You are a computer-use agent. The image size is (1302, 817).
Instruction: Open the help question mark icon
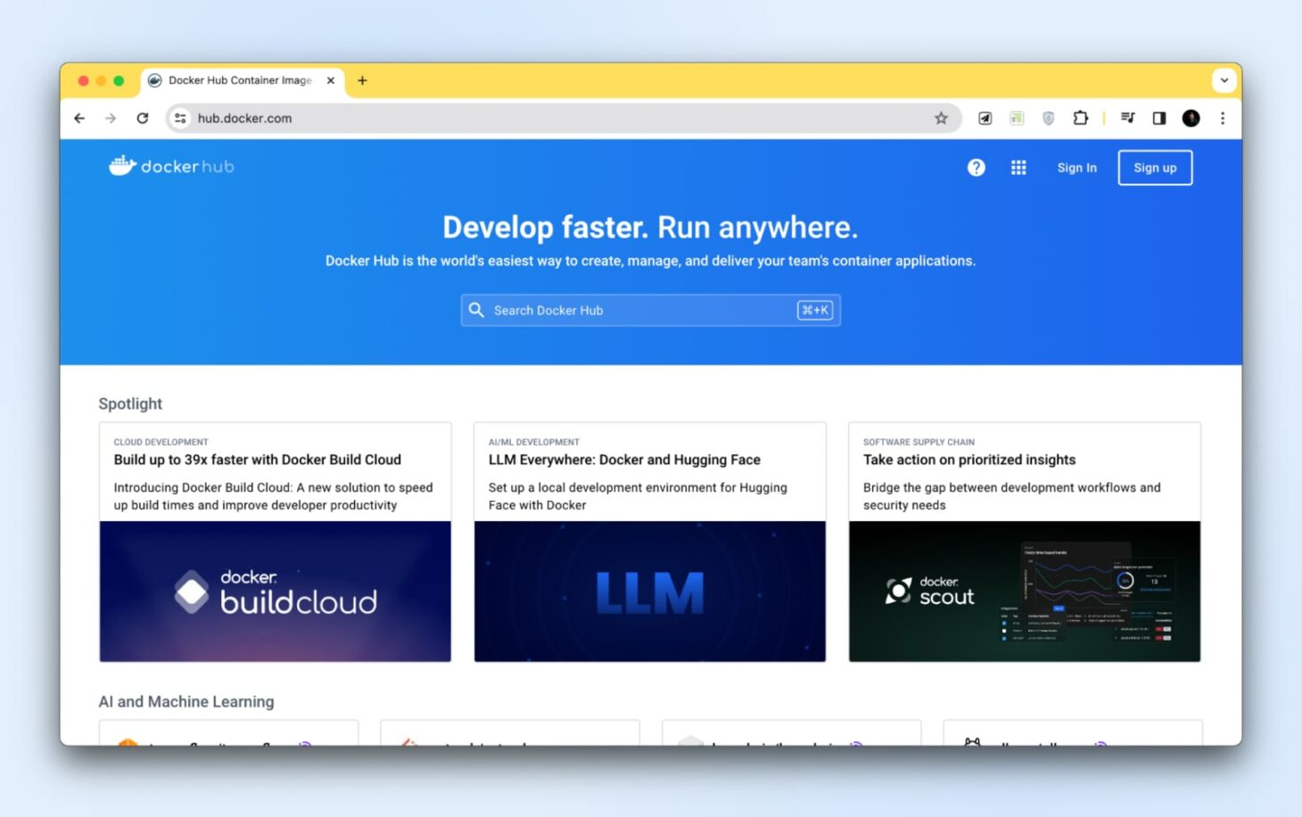(x=976, y=167)
